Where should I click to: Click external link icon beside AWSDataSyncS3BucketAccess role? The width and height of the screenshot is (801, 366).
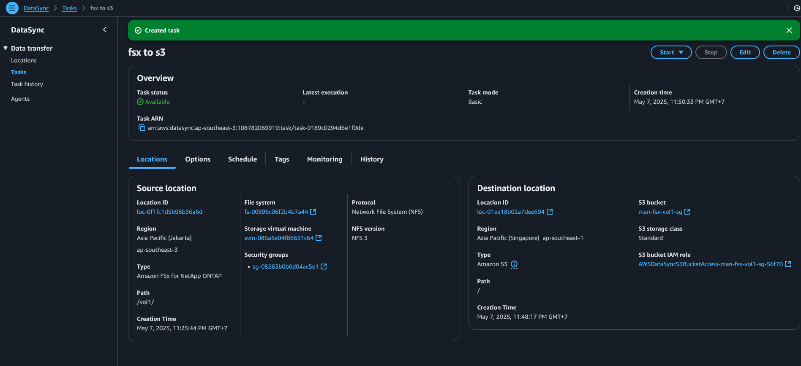pyautogui.click(x=788, y=264)
